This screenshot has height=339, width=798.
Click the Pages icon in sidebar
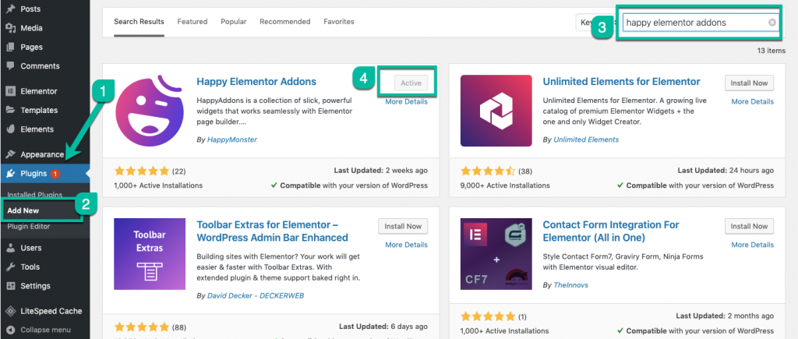point(10,47)
